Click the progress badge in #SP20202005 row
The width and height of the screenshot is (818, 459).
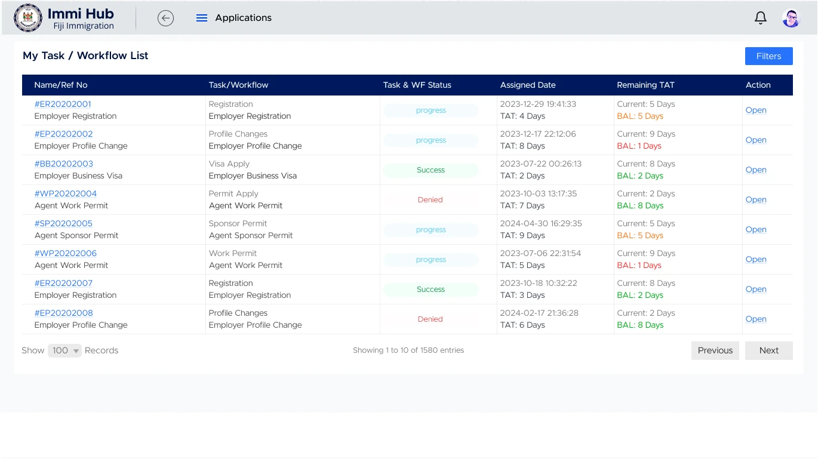point(430,230)
